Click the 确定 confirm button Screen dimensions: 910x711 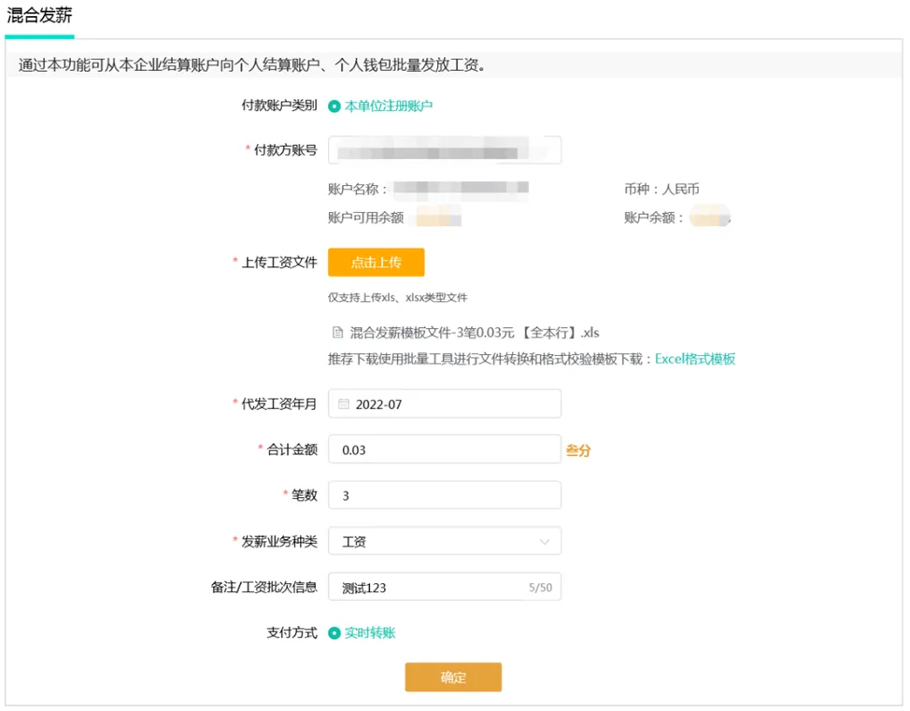pos(453,677)
